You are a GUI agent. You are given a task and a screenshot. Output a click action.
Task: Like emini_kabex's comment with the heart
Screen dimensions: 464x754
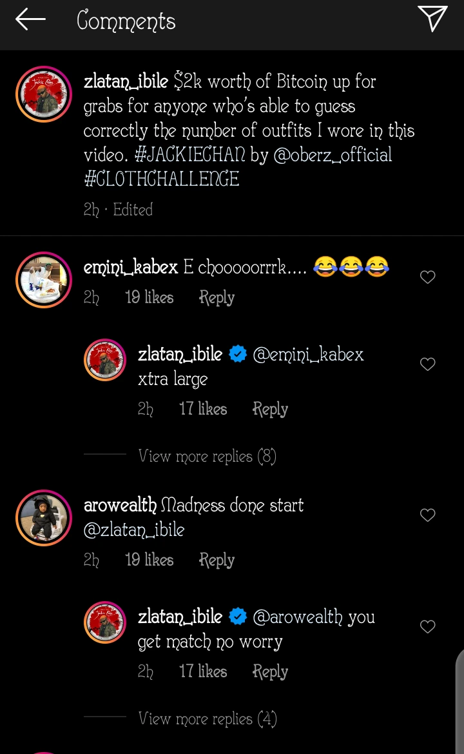click(x=427, y=277)
